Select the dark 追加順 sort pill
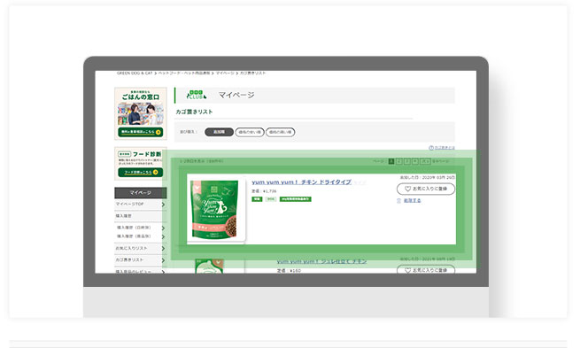Screen dimensions: 580x348 [x=219, y=132]
